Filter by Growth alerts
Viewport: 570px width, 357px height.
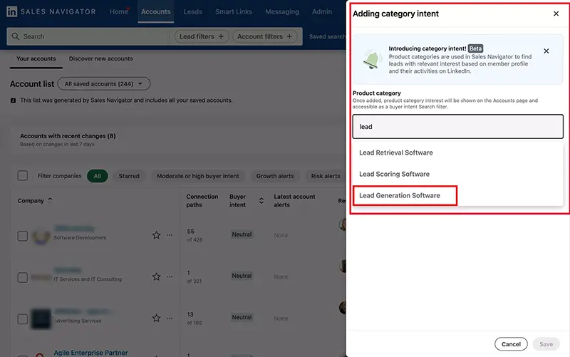pyautogui.click(x=275, y=176)
